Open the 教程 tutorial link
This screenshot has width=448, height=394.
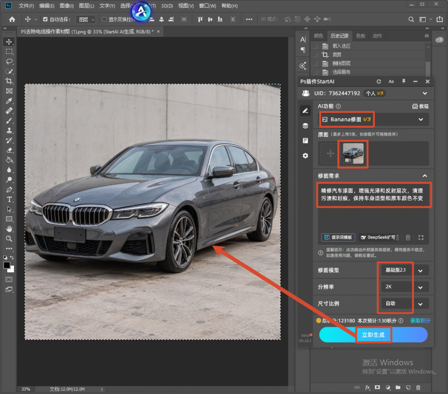420,106
